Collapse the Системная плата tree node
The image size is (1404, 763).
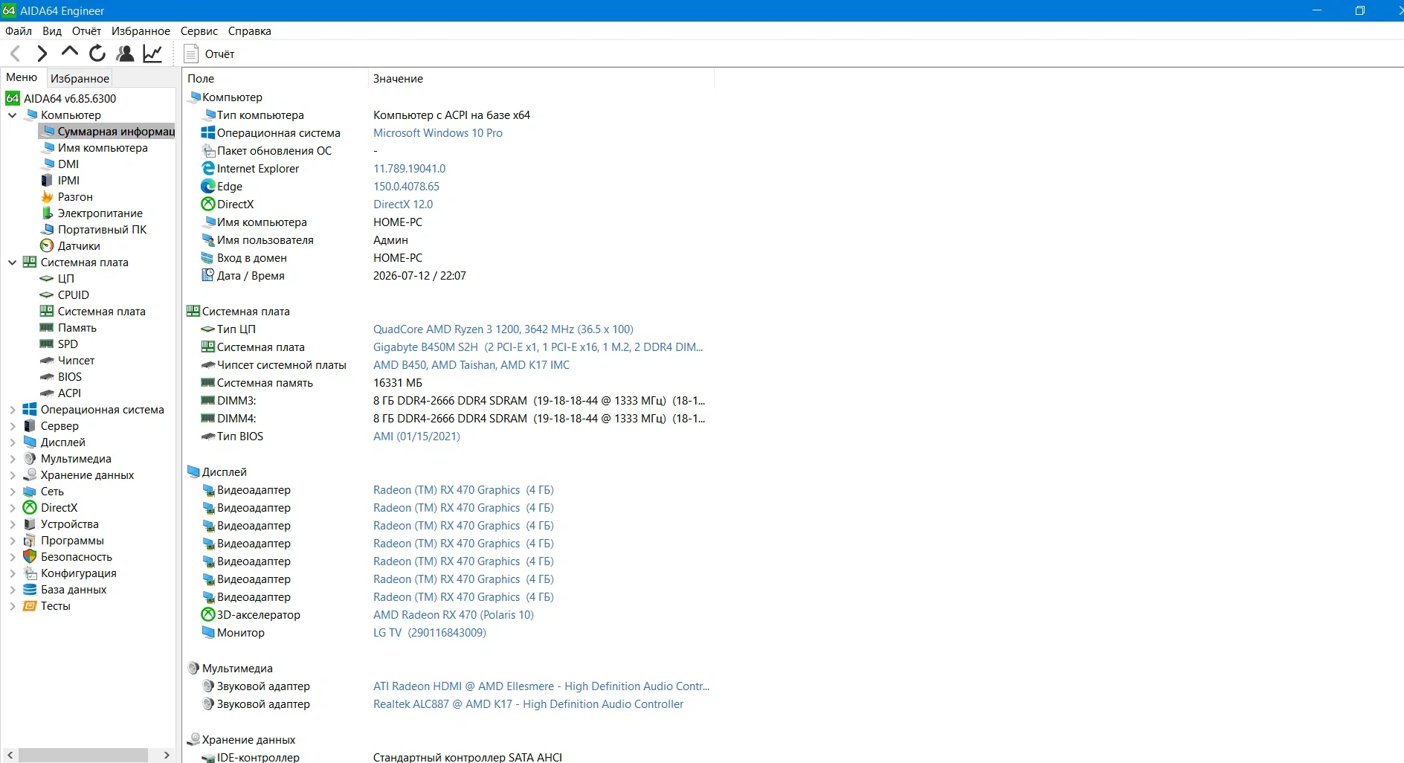point(13,263)
